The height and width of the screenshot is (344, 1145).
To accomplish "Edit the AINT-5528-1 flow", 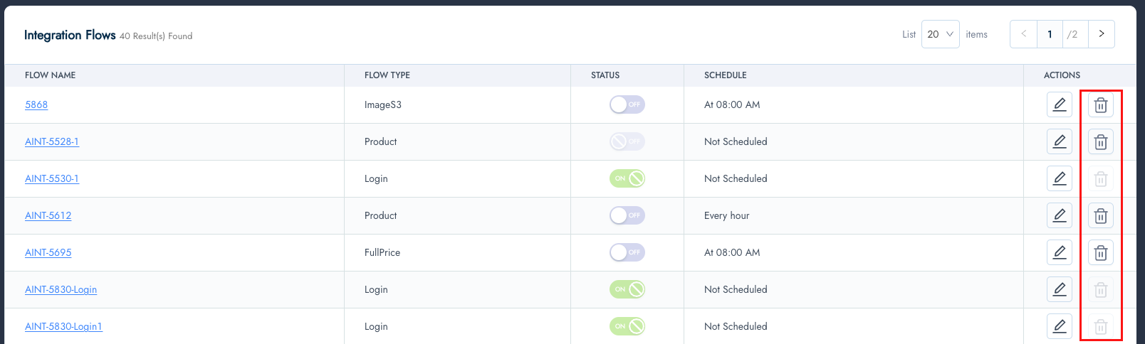I will pos(1059,141).
